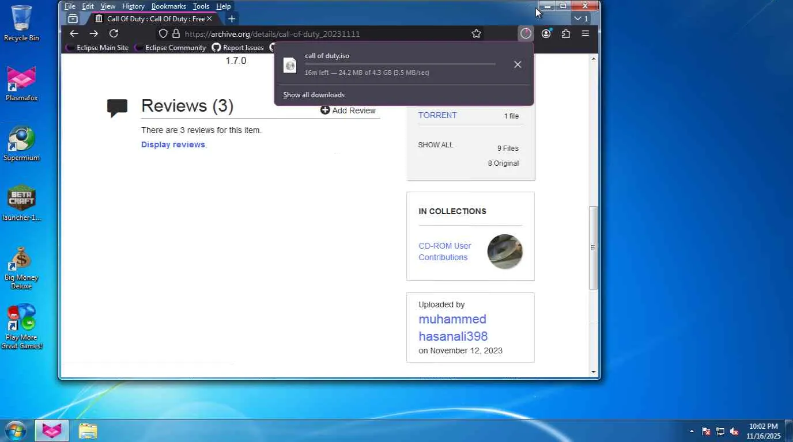This screenshot has width=793, height=442.
Task: Switch to the Call Of Duty tab
Action: point(154,19)
